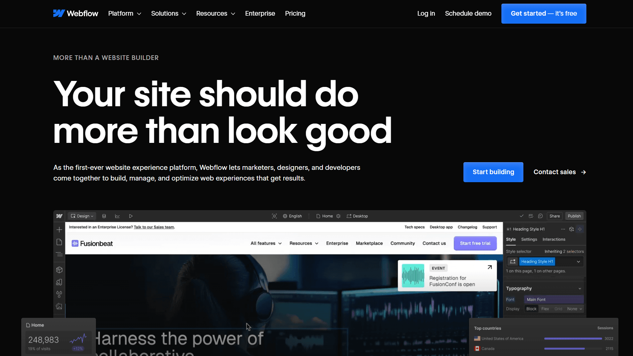Click Community in Fusionbeat nav
The image size is (633, 356).
(x=402, y=243)
